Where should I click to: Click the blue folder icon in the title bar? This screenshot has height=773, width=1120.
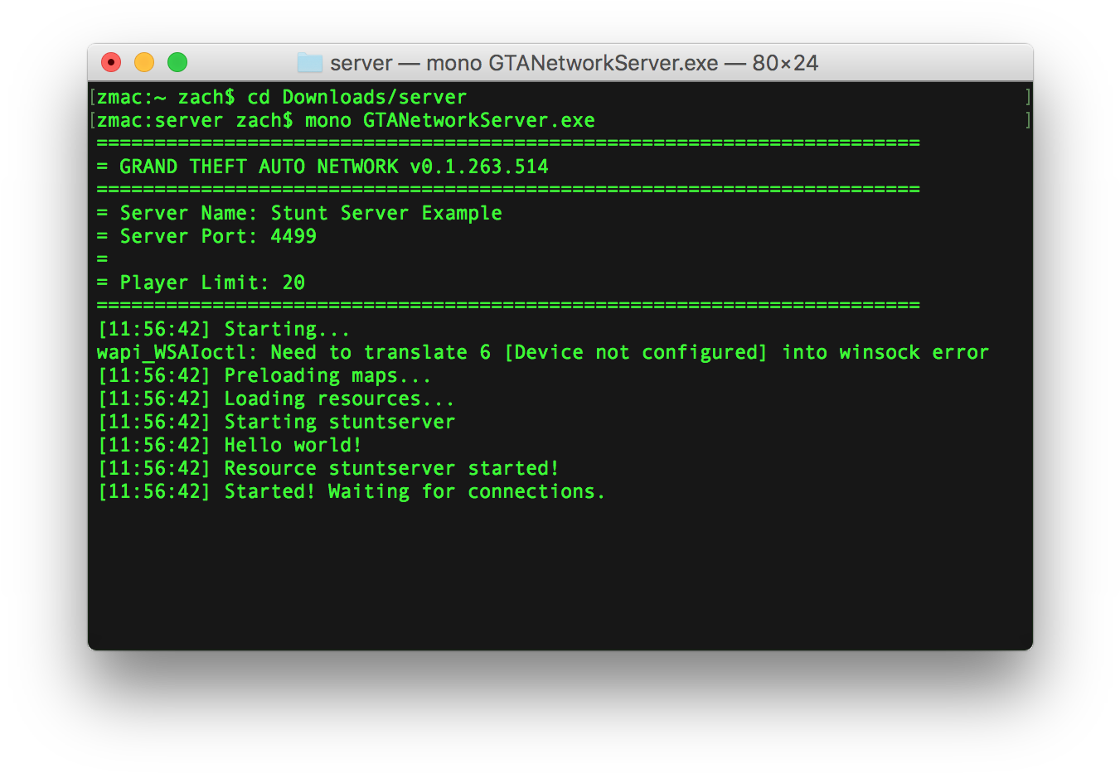point(311,62)
